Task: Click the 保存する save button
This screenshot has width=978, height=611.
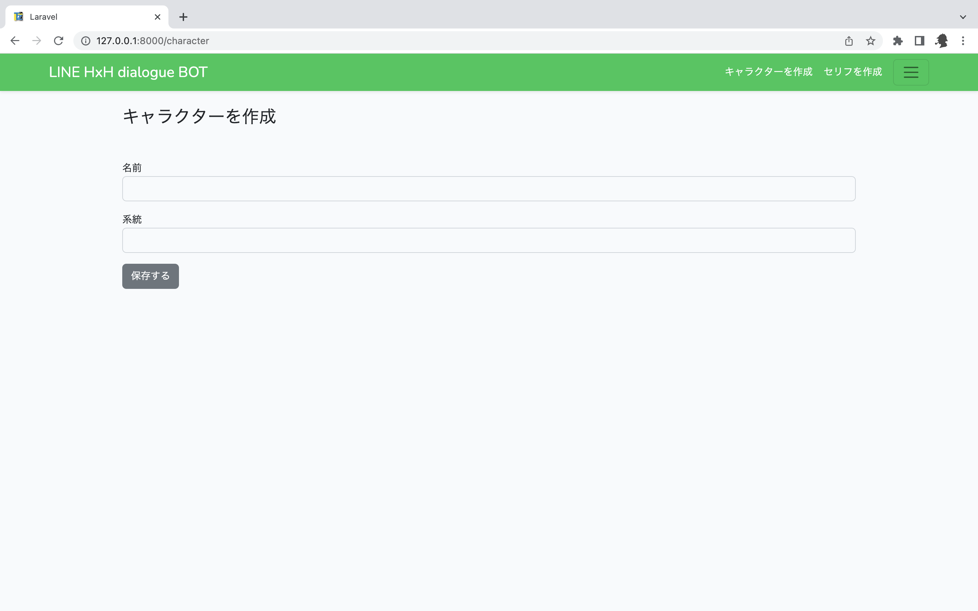Action: [x=150, y=276]
